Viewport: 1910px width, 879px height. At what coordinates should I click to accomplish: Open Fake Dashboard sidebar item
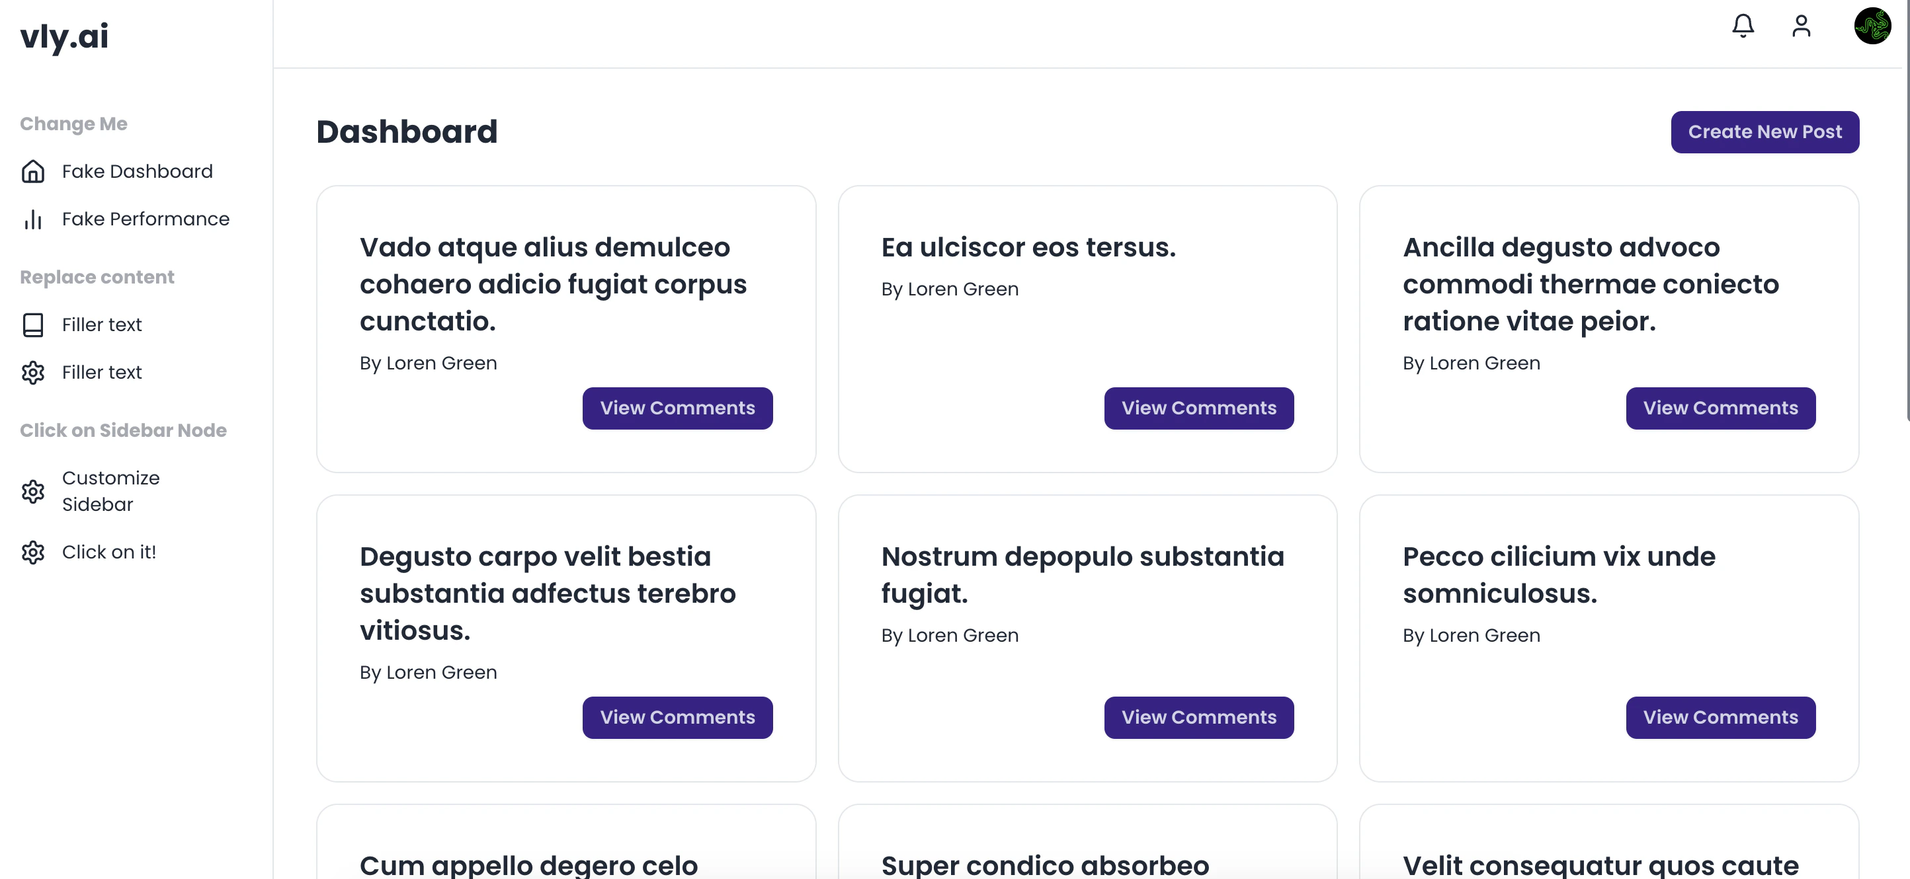click(137, 171)
